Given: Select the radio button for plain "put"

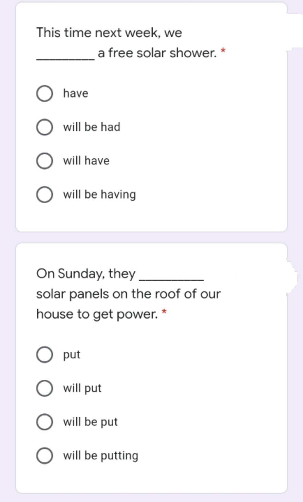Looking at the screenshot, I should pos(45,355).
